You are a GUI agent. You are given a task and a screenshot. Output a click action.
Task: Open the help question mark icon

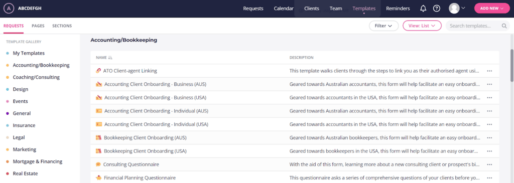(x=437, y=9)
